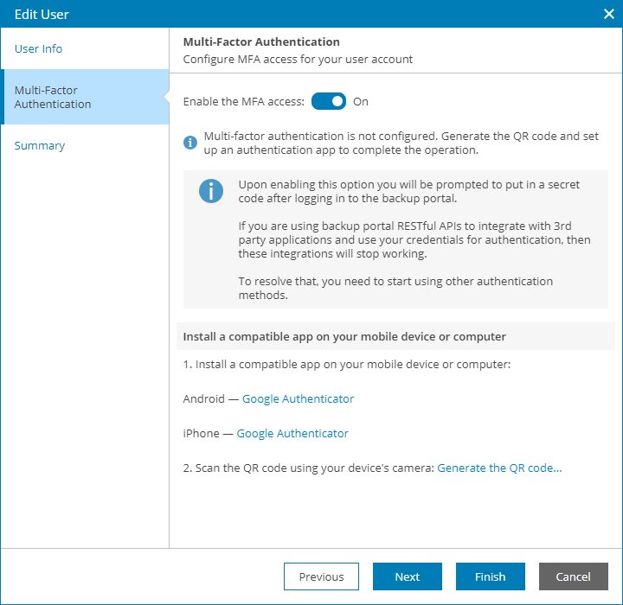Open the Android Google Authenticator link
The width and height of the screenshot is (623, 605).
(x=298, y=398)
